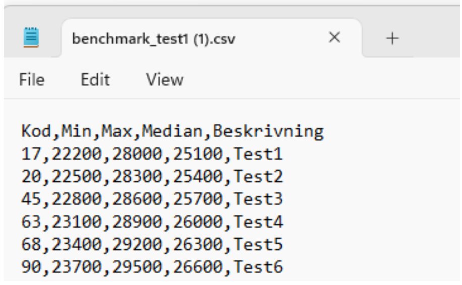Screen dimensions: 462x285
Task: Place cursor at end of Test6 line
Action: coord(283,267)
